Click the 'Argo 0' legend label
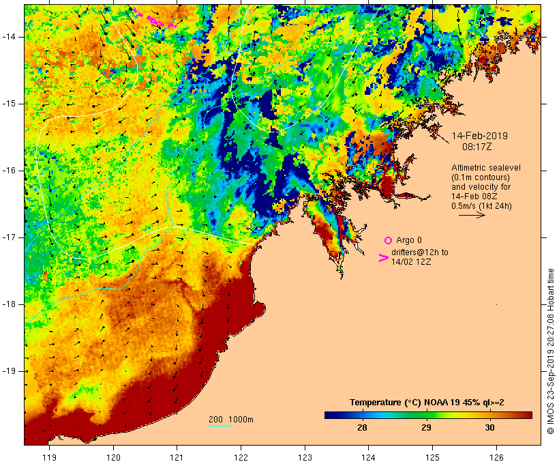Image resolution: width=559 pixels, height=464 pixels. tap(409, 240)
